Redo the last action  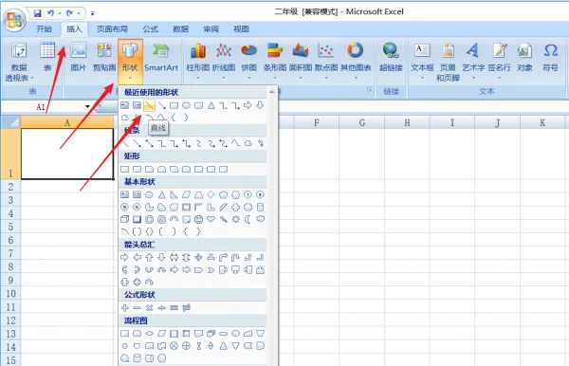69,13
